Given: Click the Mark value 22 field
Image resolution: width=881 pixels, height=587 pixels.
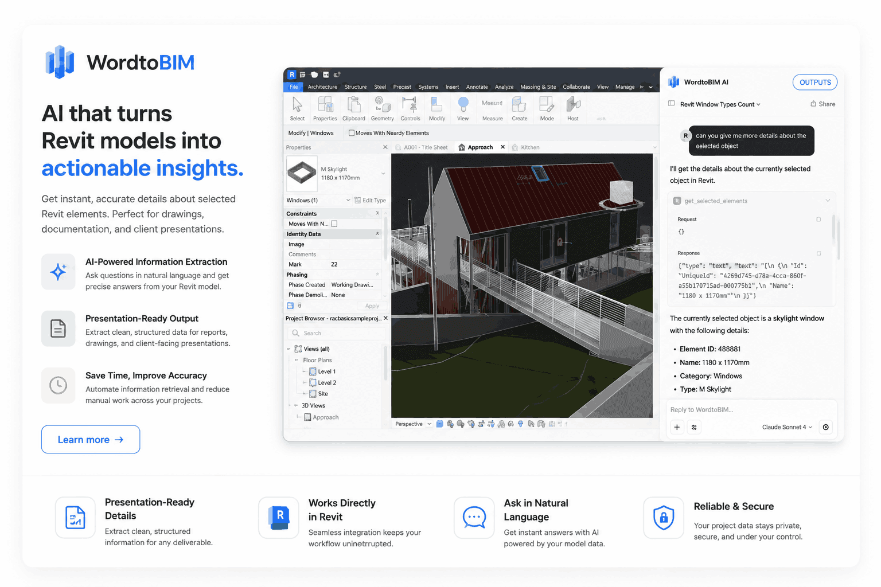Looking at the screenshot, I should click(356, 264).
